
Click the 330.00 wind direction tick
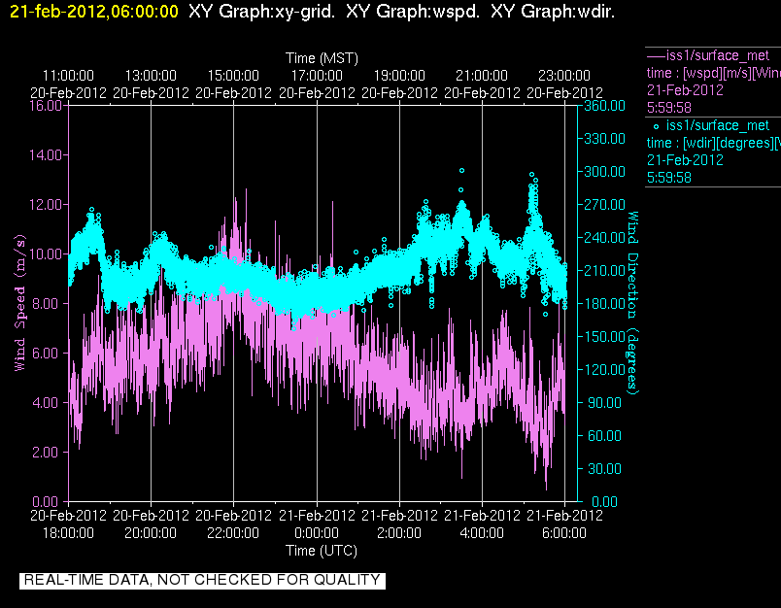pos(604,139)
